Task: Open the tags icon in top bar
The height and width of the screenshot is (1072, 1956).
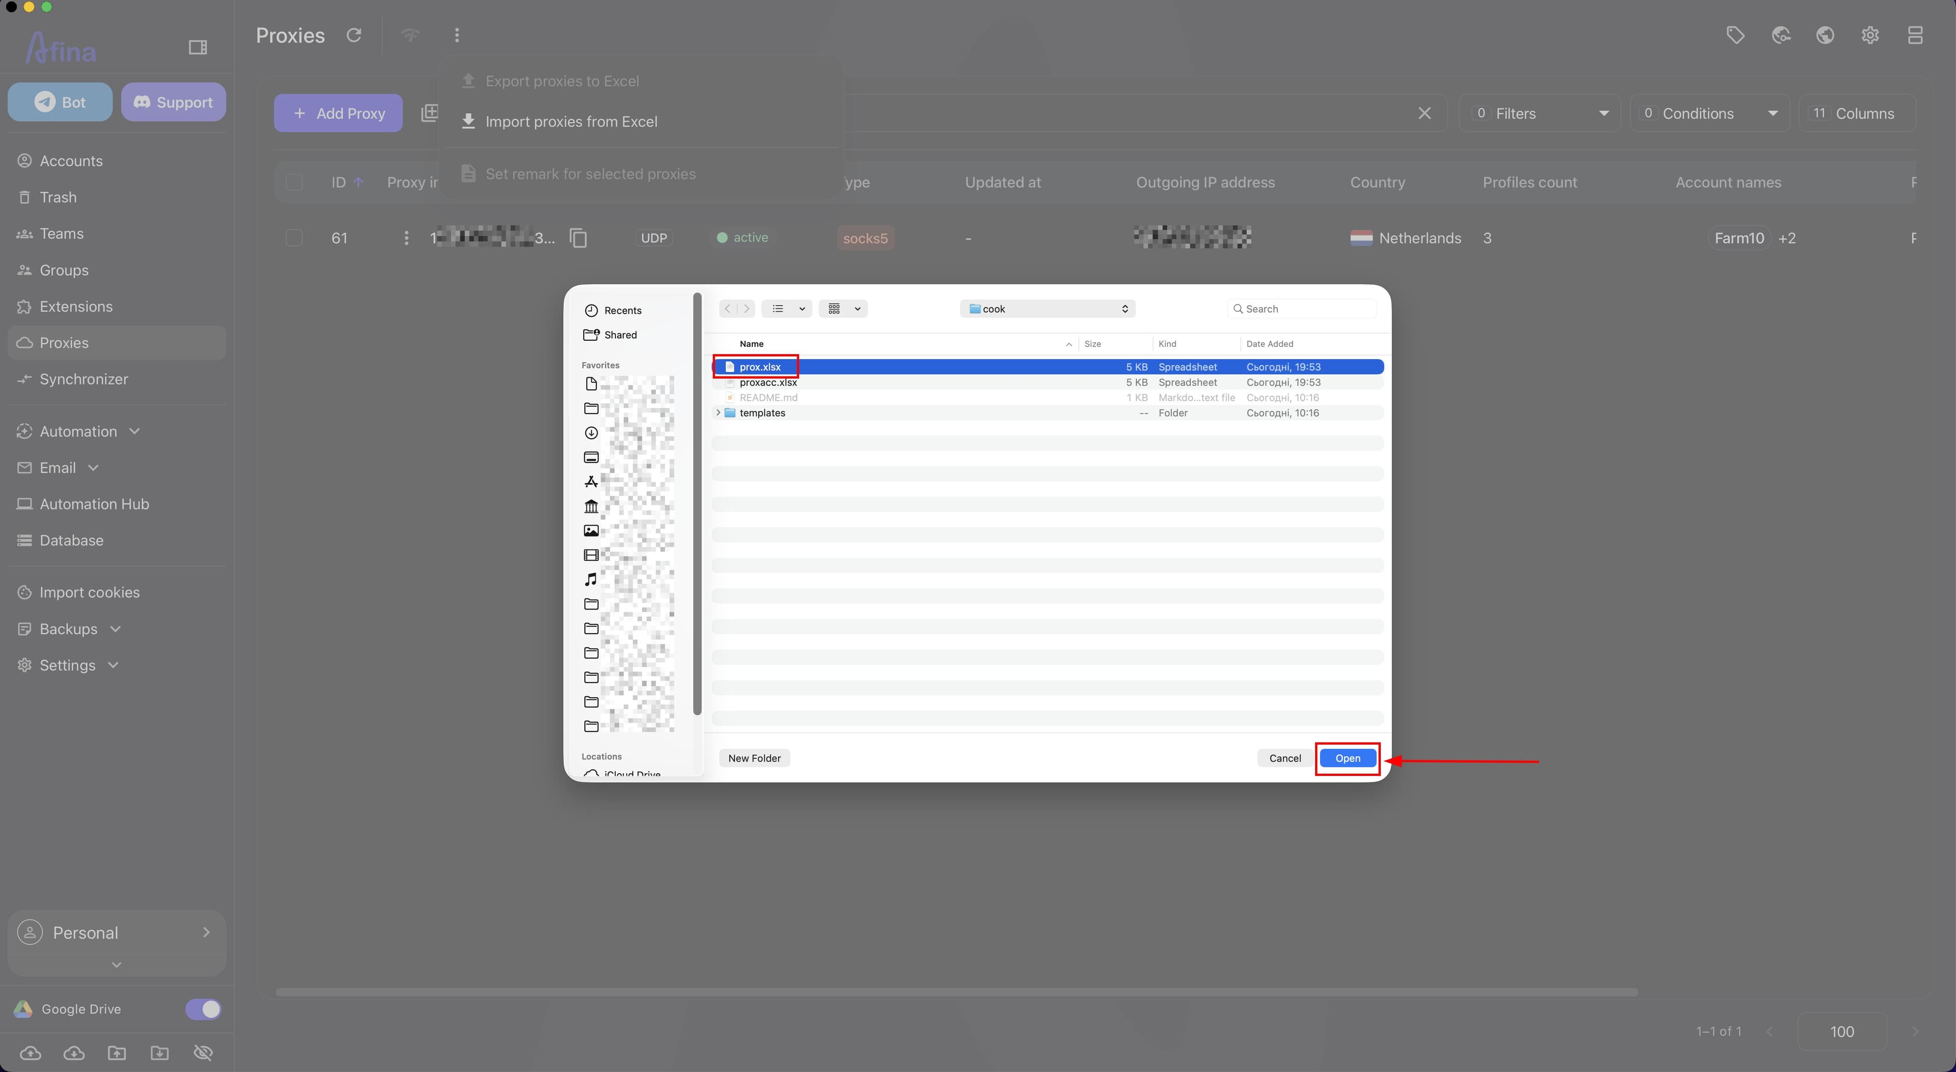Action: click(x=1735, y=35)
